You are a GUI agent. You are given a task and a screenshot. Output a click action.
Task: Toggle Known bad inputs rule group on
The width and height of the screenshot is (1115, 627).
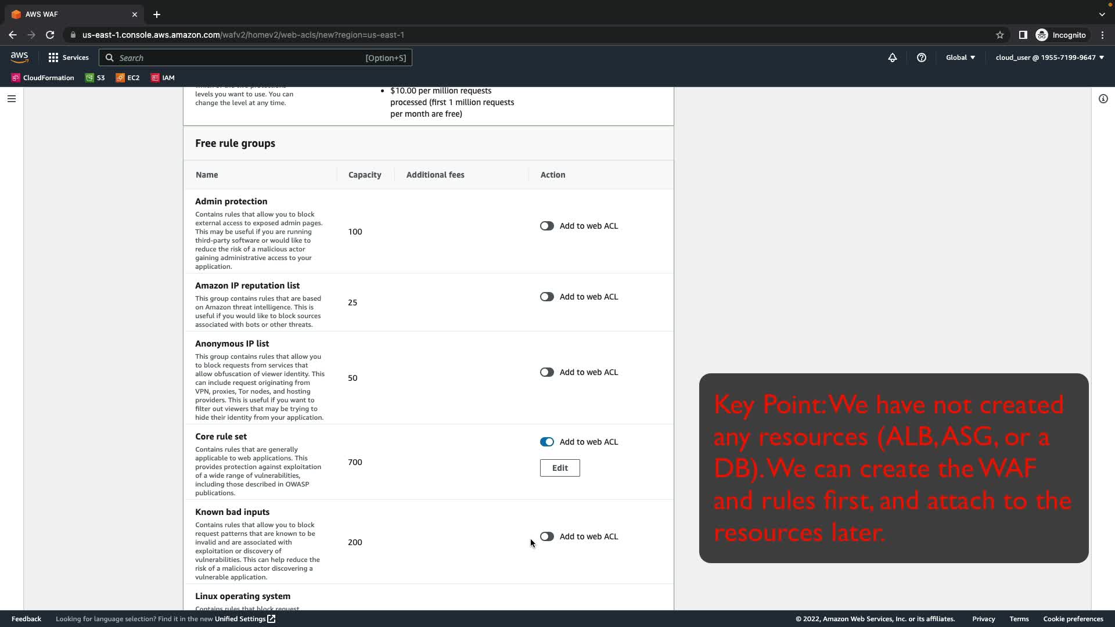[x=546, y=536]
